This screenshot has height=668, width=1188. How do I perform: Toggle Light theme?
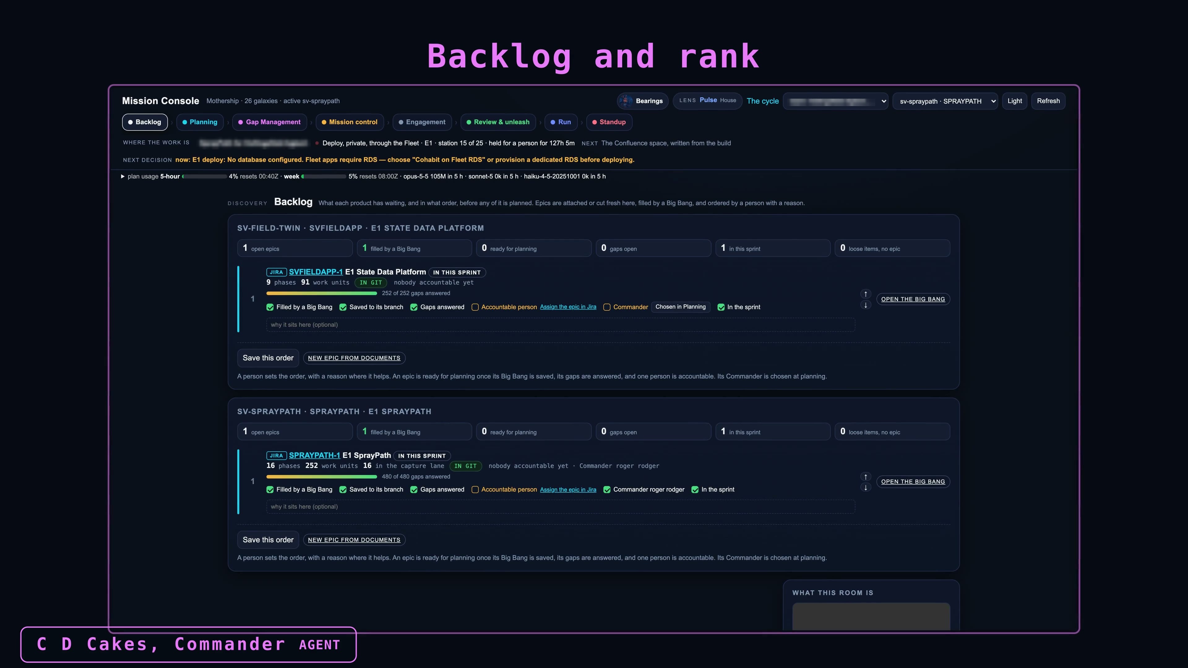[x=1015, y=101]
